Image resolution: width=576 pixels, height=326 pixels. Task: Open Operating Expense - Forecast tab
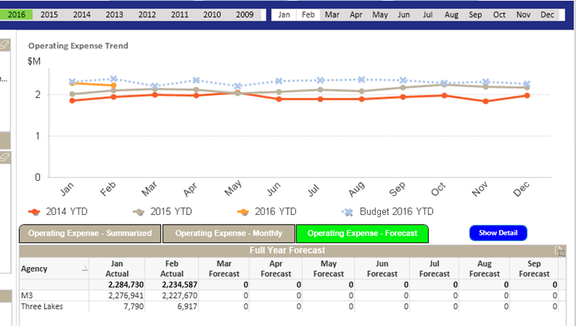coord(362,234)
